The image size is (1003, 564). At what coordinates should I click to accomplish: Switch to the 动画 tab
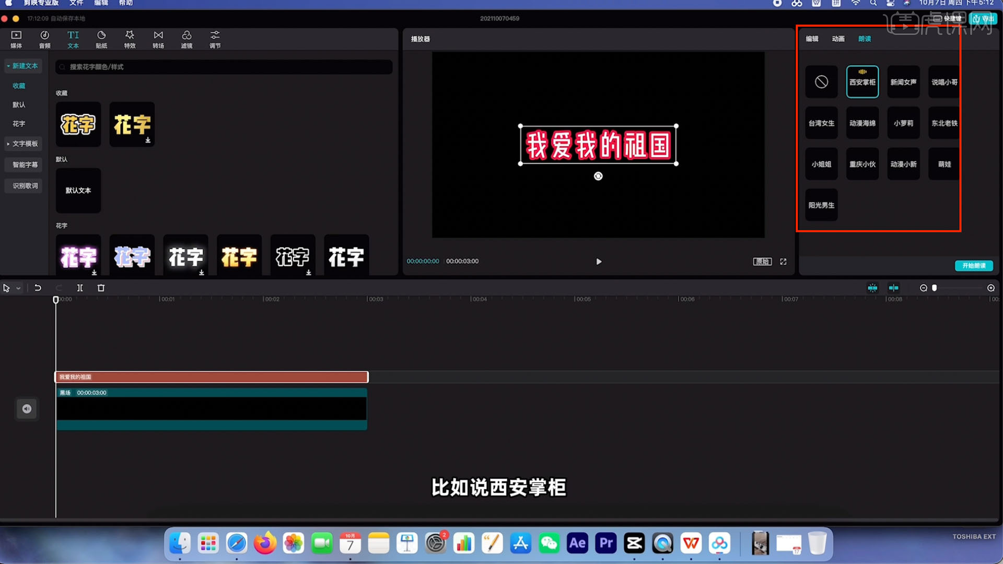point(838,39)
